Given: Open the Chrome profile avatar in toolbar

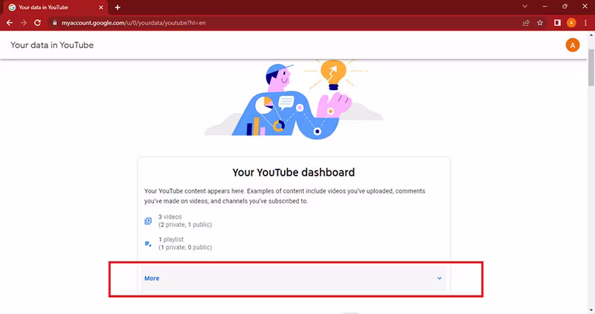Looking at the screenshot, I should [x=571, y=23].
